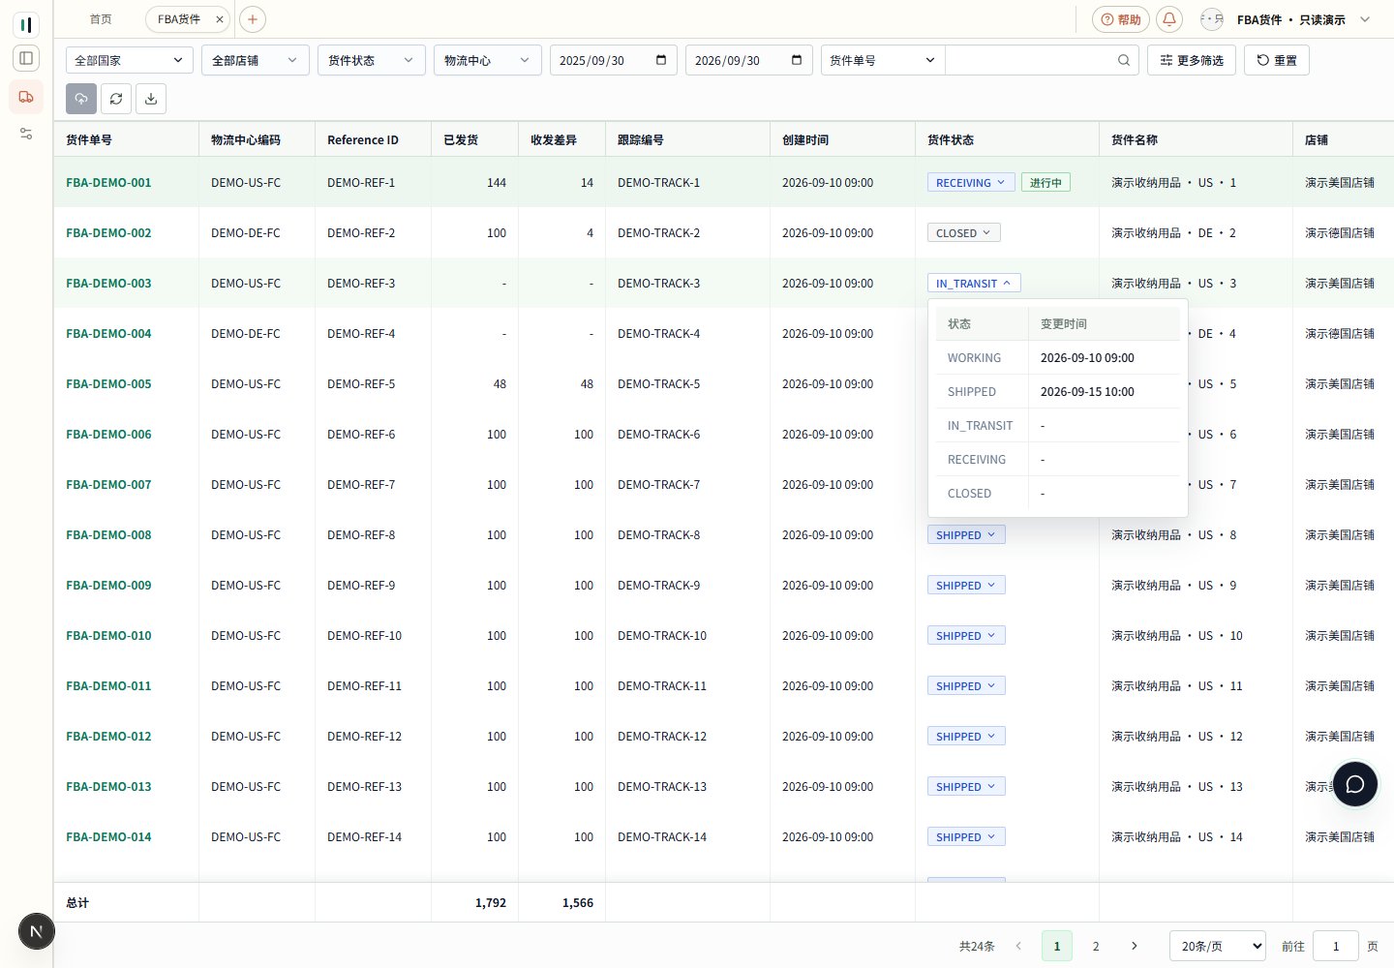Open the sliders settings sidebar icon
Screen dimensions: 1394x968
click(26, 134)
